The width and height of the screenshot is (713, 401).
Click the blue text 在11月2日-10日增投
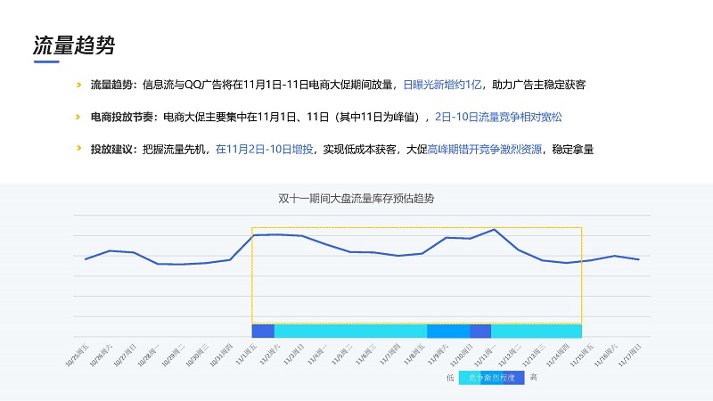coord(264,149)
